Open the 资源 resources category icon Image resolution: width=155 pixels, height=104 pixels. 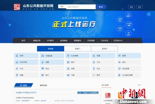pos(68,69)
